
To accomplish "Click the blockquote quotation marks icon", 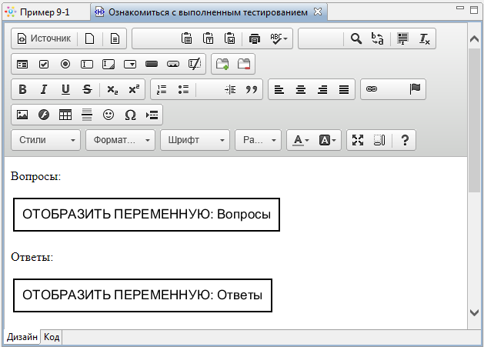I will tap(251, 89).
